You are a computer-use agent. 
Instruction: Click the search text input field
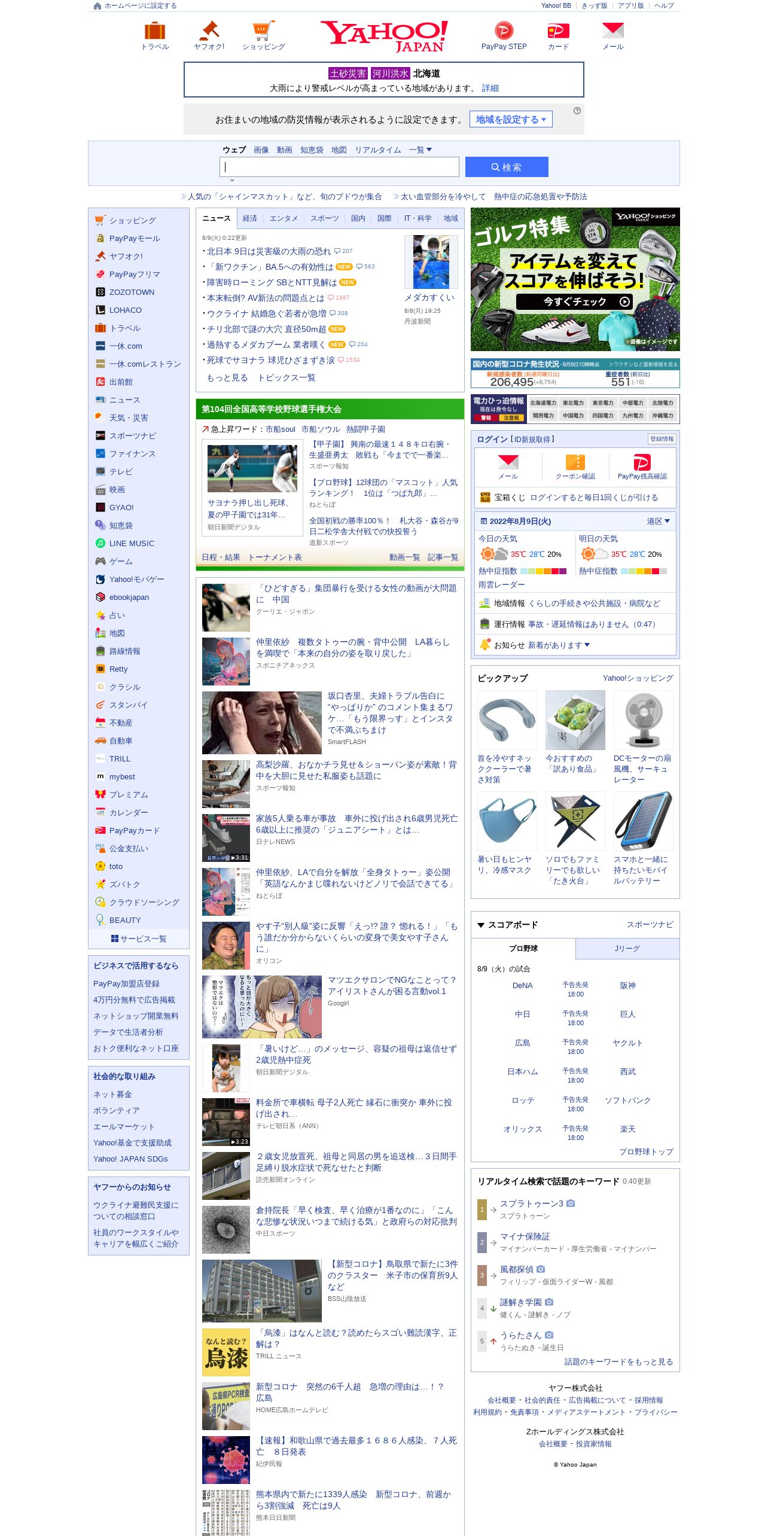(340, 167)
